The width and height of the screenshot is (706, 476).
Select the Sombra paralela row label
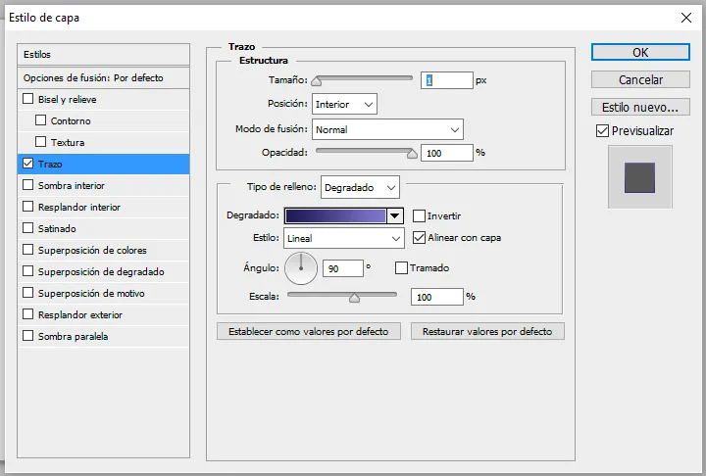coord(73,337)
